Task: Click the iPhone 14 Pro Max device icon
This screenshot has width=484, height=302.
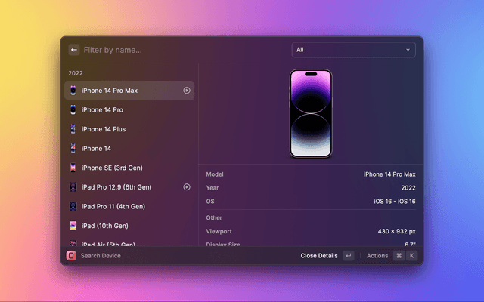Action: (73, 91)
